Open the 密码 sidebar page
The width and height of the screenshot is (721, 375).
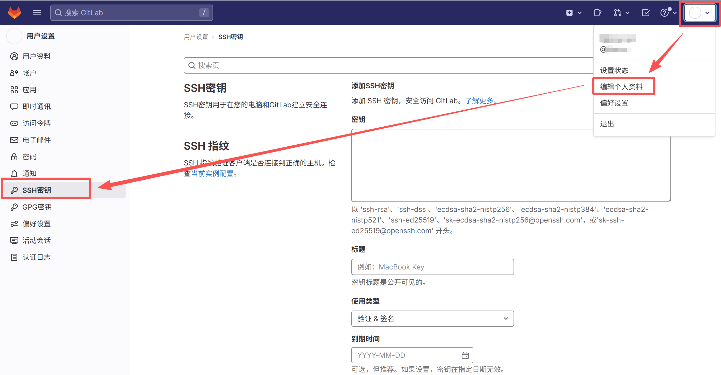click(65, 157)
